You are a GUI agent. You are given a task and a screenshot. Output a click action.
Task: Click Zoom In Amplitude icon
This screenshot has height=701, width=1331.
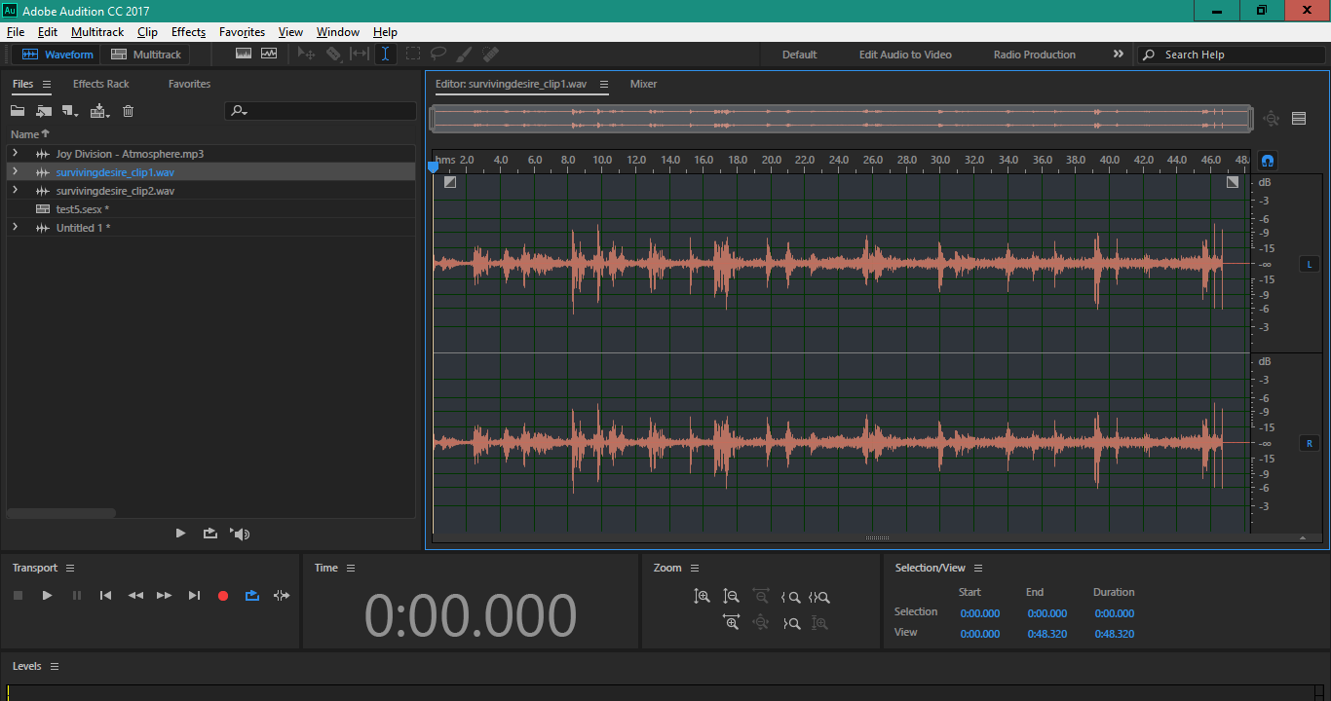[702, 597]
